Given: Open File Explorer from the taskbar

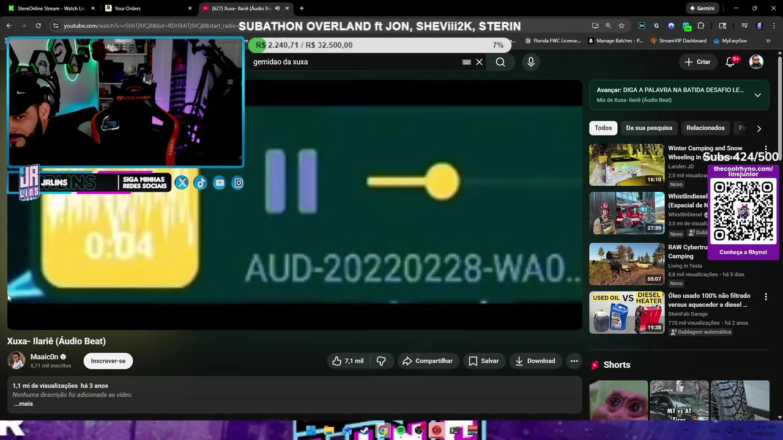Looking at the screenshot, I should [x=328, y=431].
